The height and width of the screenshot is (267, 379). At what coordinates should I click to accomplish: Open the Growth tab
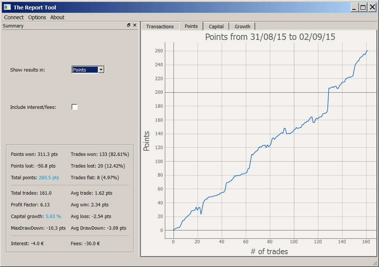[242, 26]
